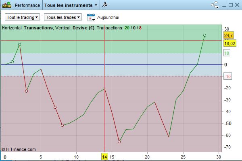
Task: Click the -50 vertical axis label
Action: (x=228, y=124)
